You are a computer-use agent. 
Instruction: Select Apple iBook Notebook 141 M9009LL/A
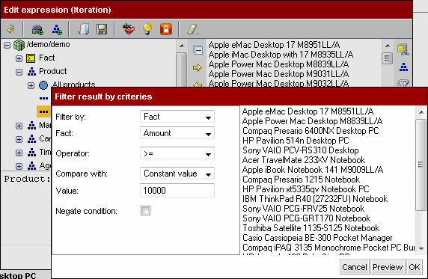313,170
